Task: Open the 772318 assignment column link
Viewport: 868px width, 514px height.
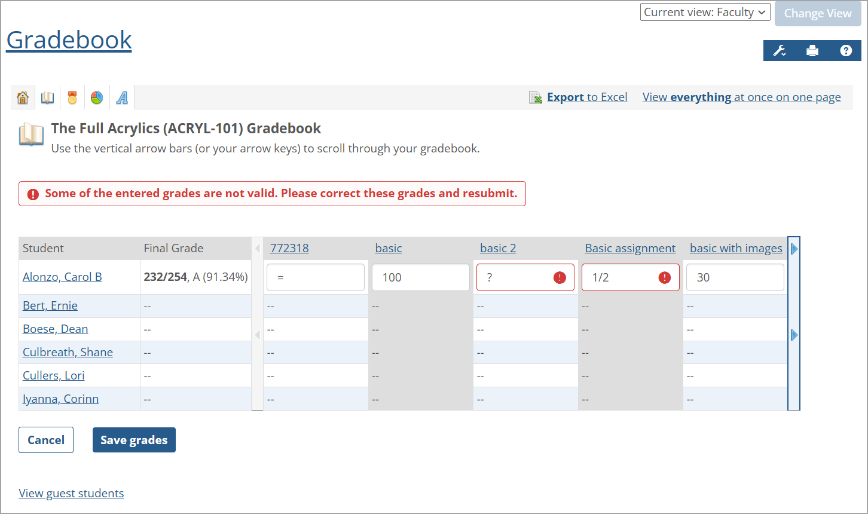Action: [x=289, y=248]
